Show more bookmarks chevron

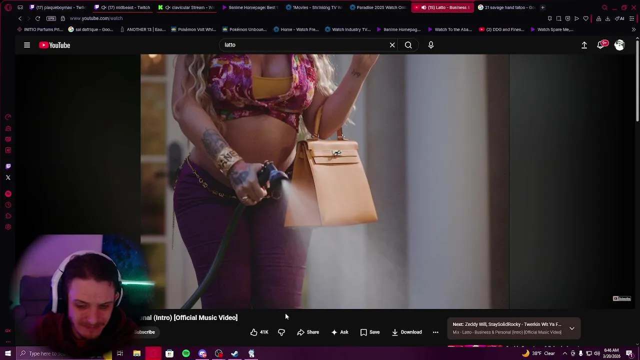[x=633, y=29]
